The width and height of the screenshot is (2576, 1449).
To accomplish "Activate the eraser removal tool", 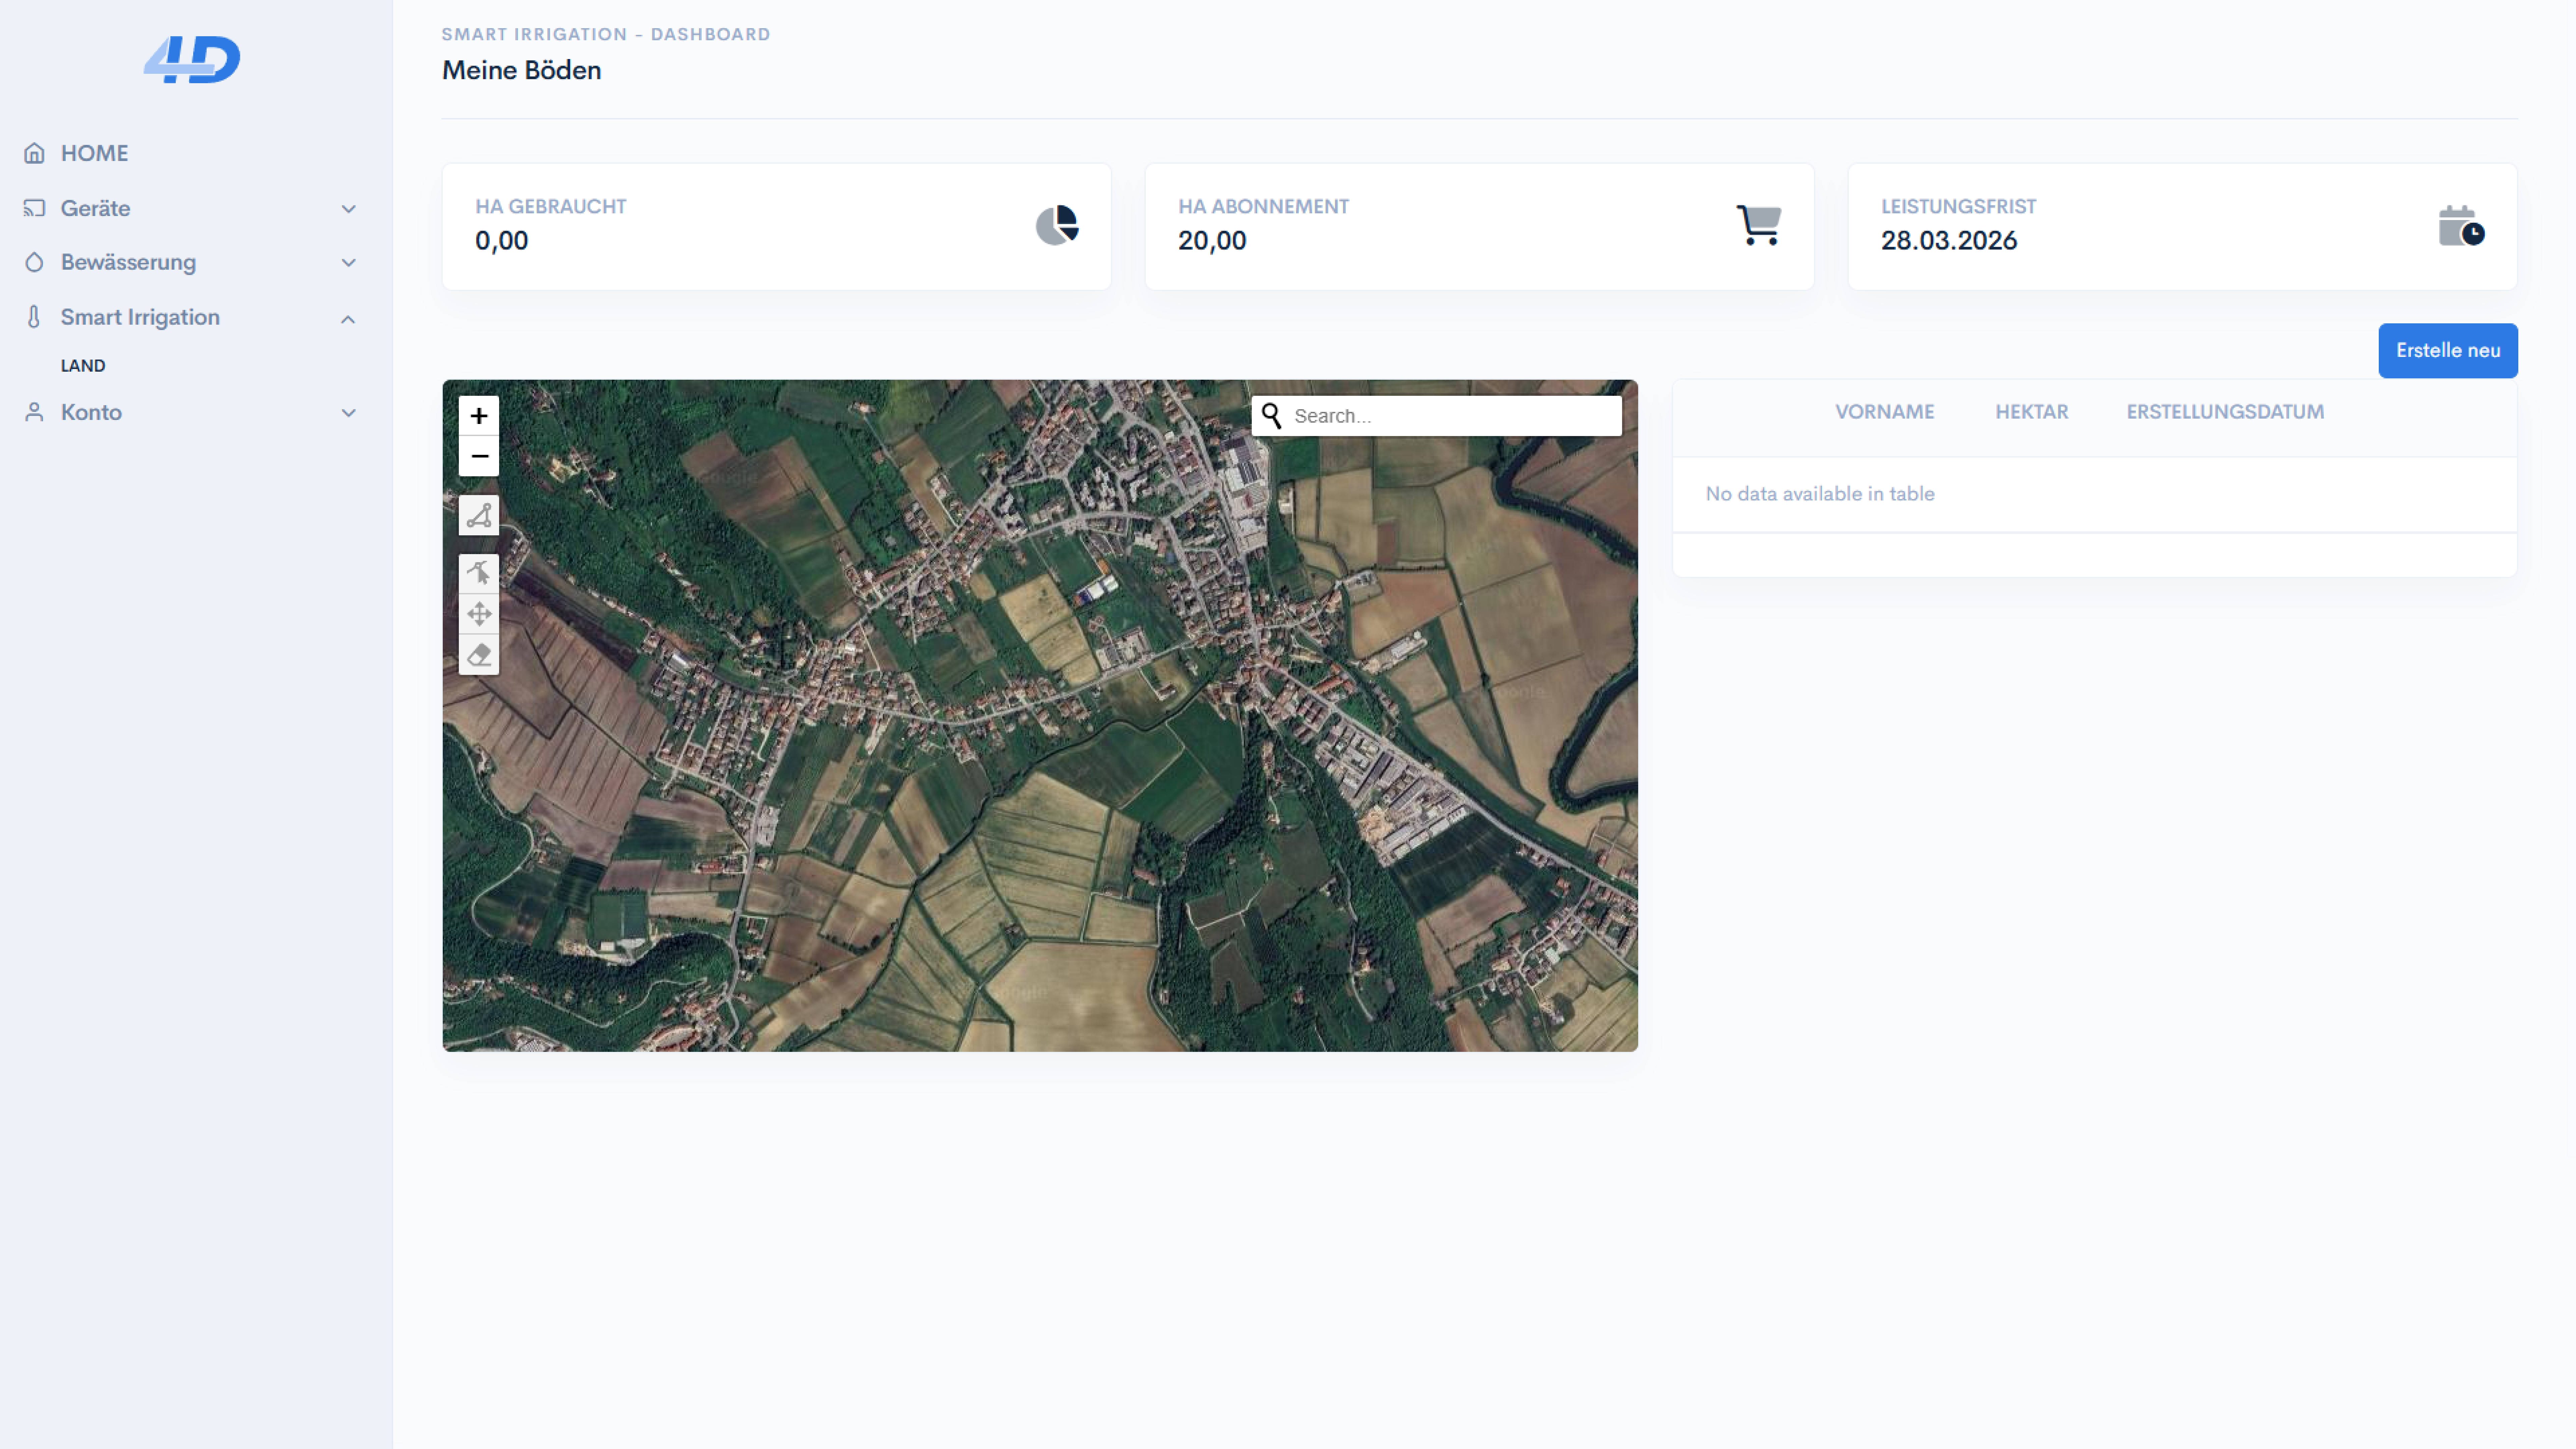I will coord(479,655).
